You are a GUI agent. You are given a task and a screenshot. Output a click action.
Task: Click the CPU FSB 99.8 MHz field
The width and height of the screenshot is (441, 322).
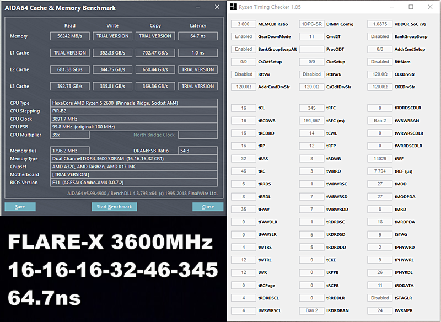(x=134, y=127)
